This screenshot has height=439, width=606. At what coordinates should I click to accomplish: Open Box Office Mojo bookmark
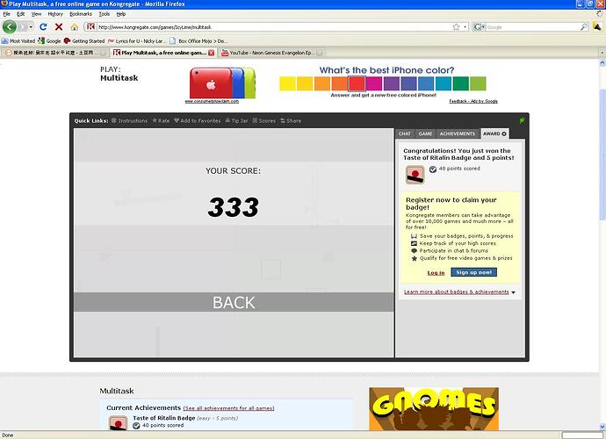198,41
